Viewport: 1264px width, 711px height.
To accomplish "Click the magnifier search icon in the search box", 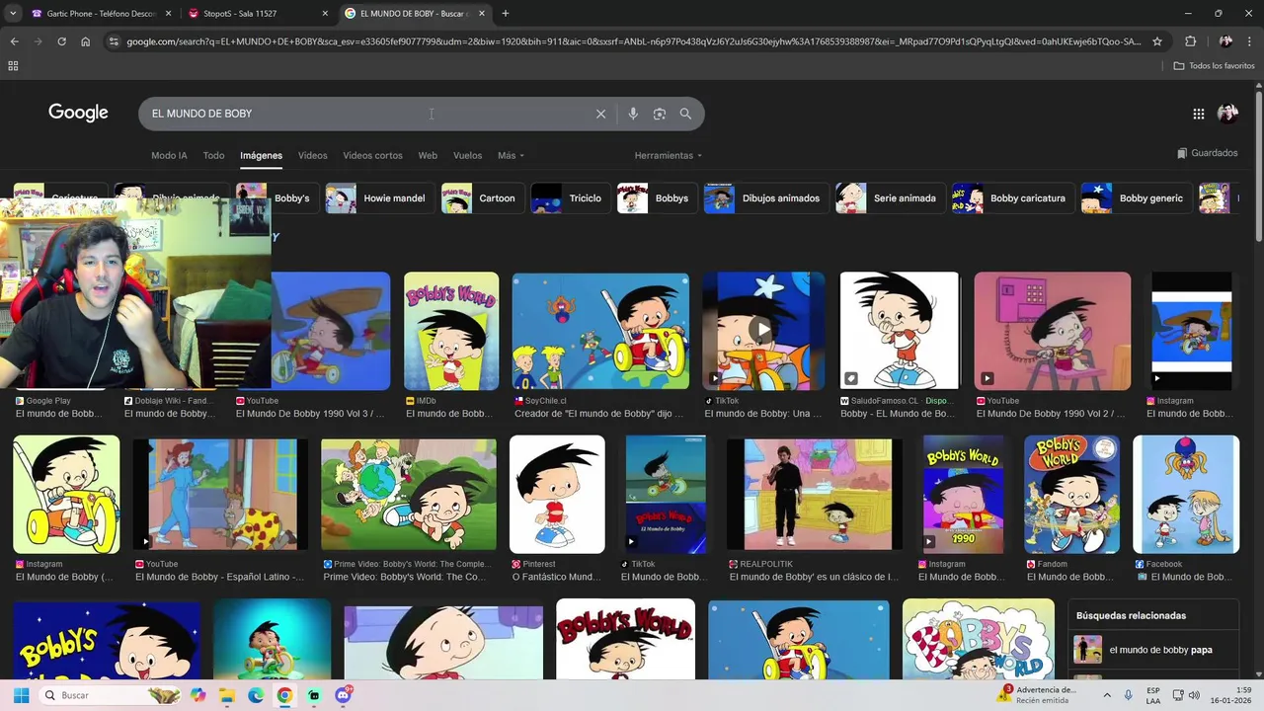I will coord(685,114).
